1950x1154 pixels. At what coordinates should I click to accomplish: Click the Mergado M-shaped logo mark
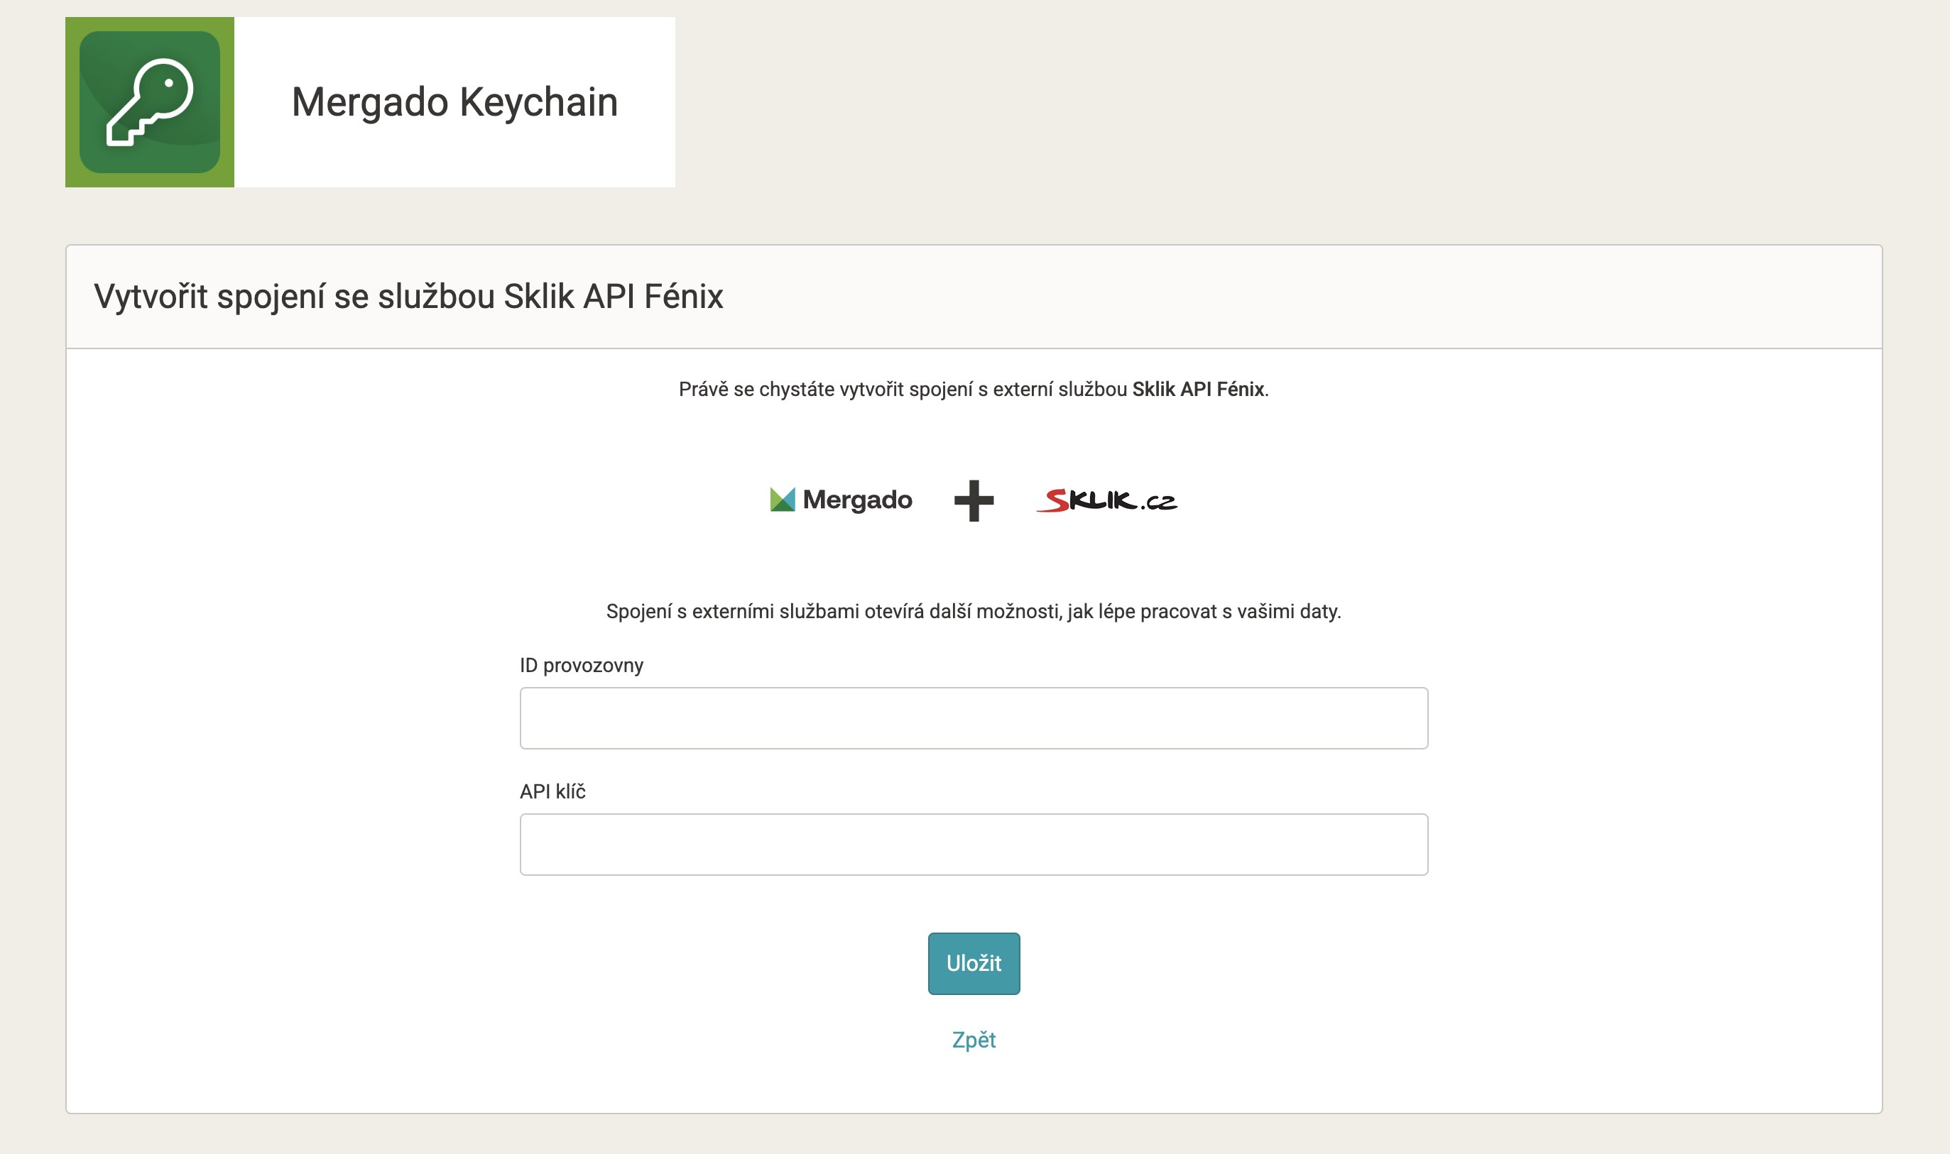click(x=782, y=499)
